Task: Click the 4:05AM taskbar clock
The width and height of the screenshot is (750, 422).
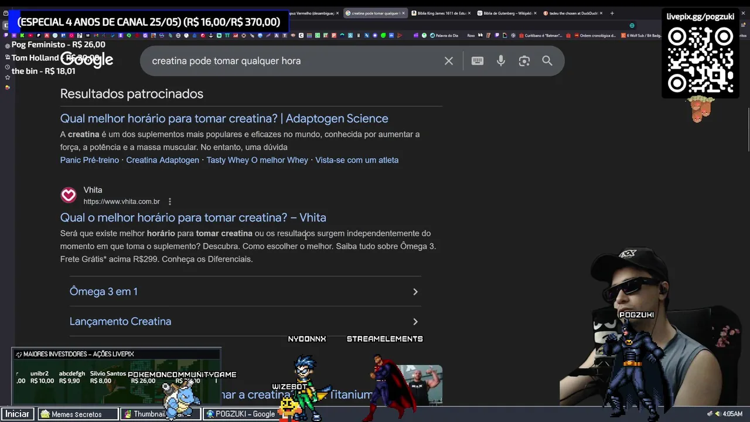Action: coord(732,414)
